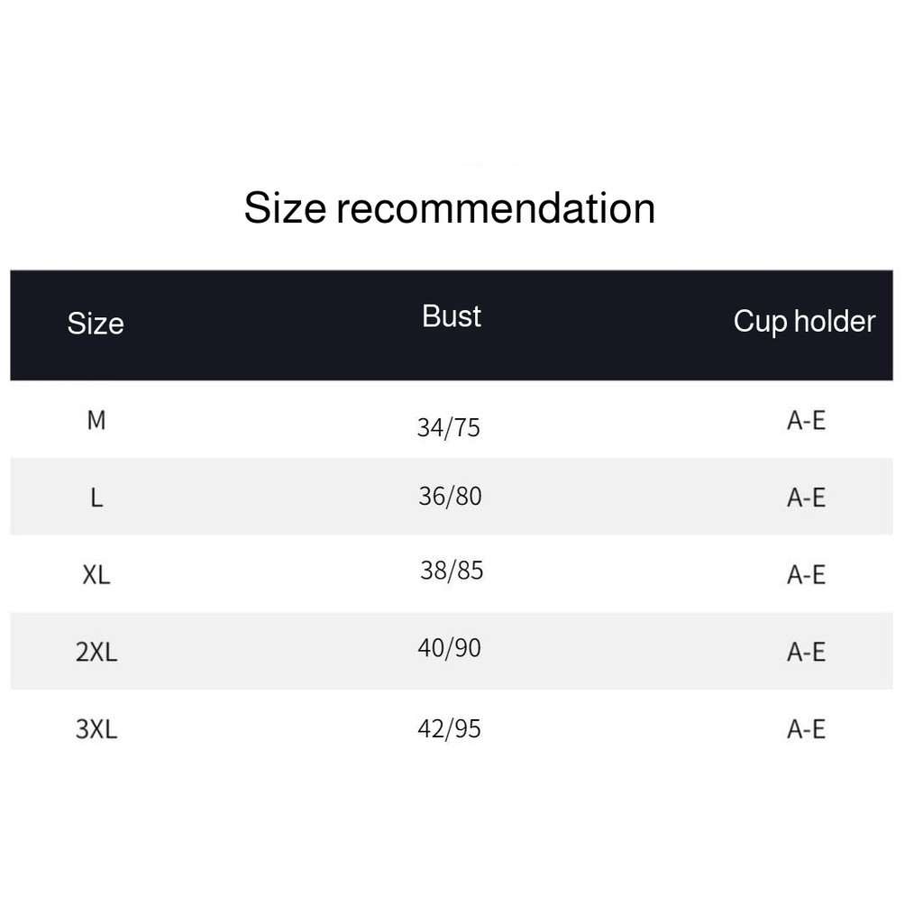Click the A-E cup in 3XL row
Screen dimensions: 923x923
pos(807,729)
